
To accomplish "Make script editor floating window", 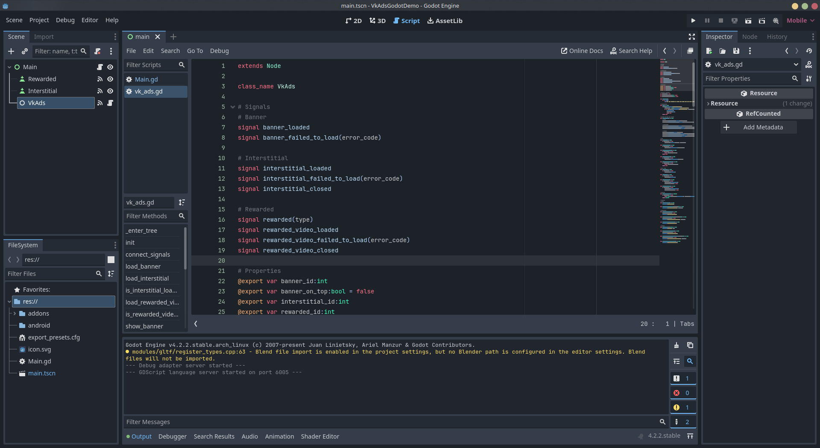I will [x=690, y=51].
